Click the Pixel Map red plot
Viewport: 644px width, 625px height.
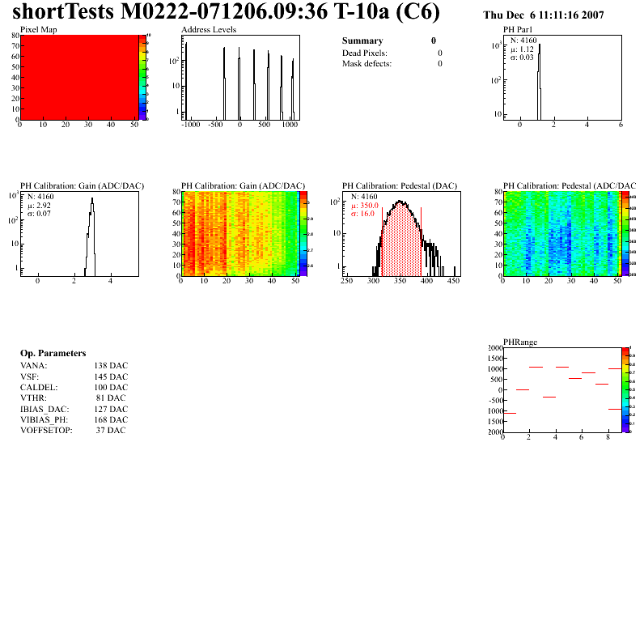(79, 78)
